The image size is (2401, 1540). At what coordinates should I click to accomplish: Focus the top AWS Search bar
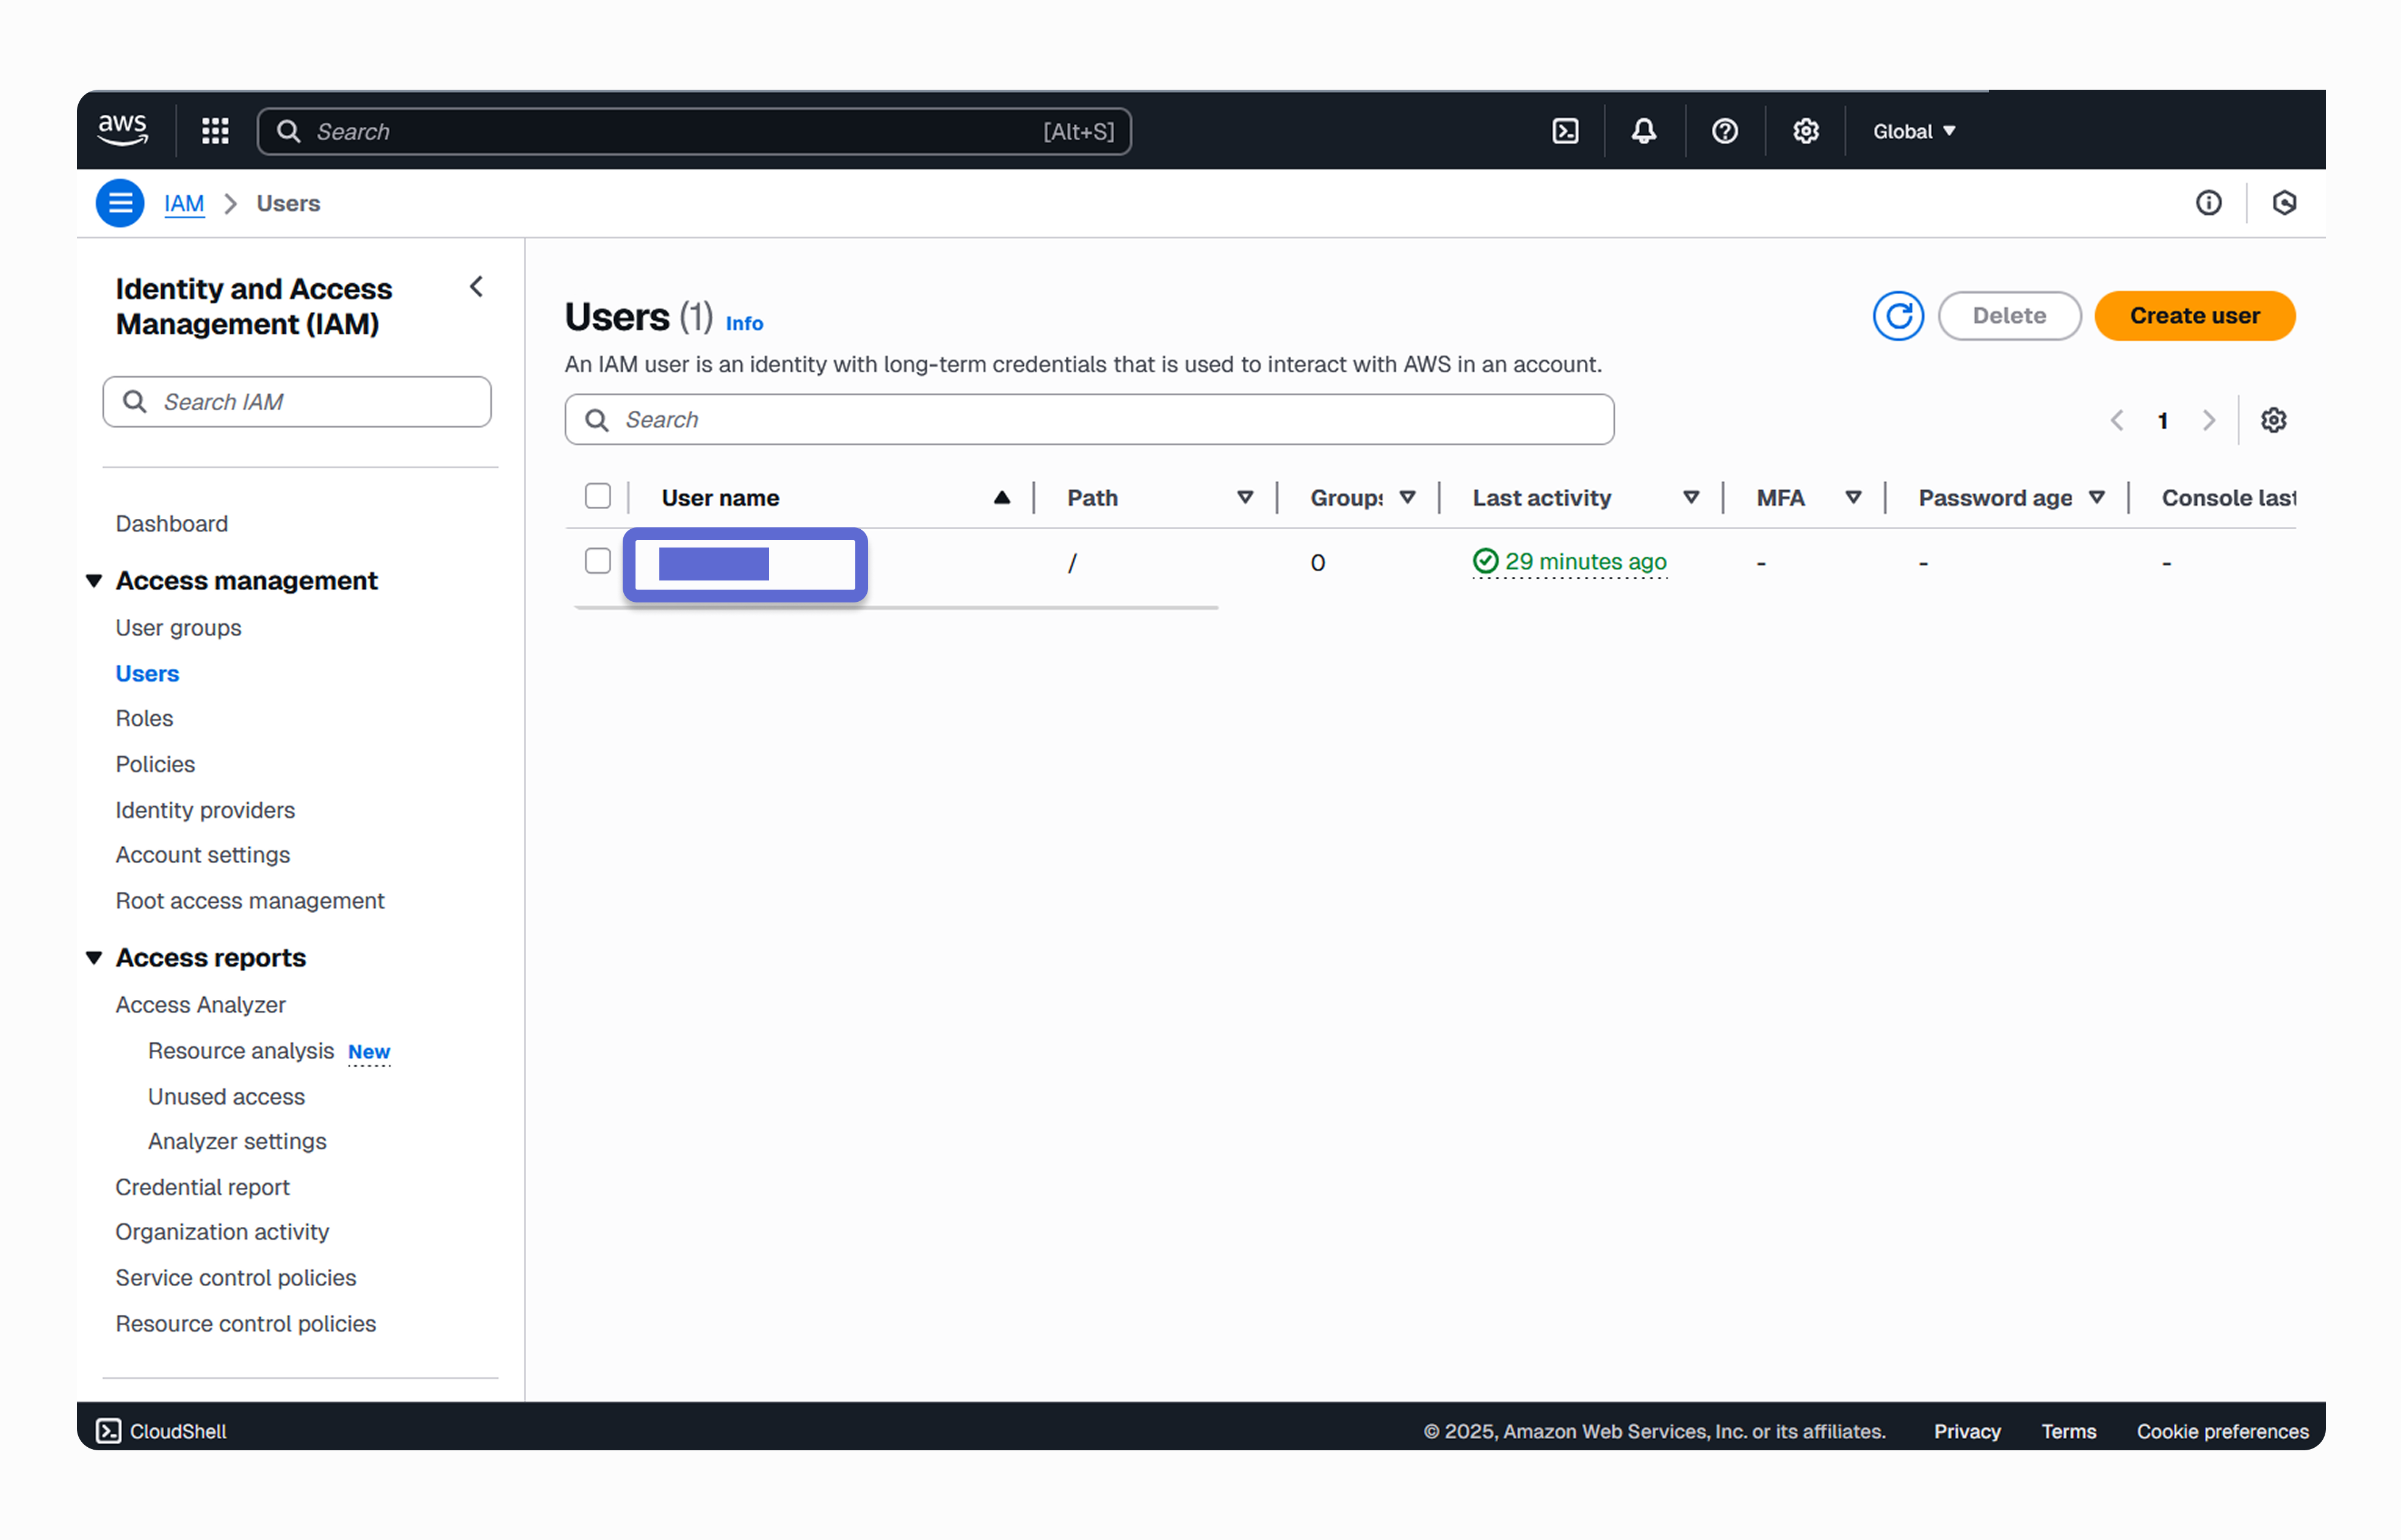coord(694,131)
